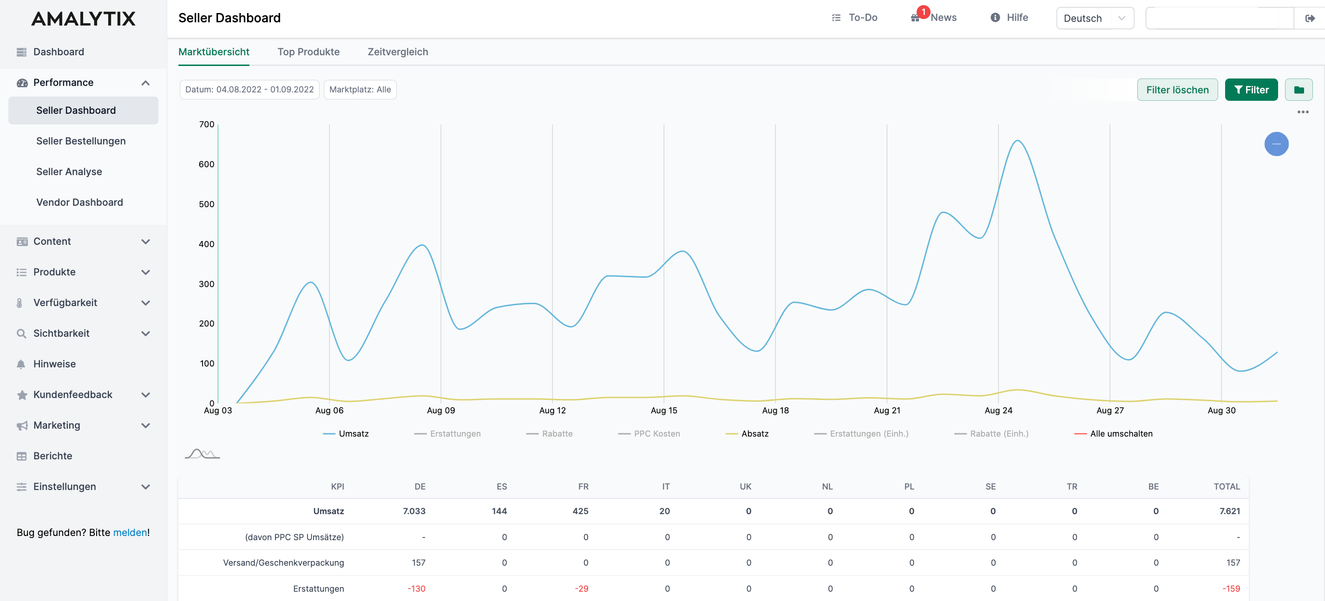The width and height of the screenshot is (1325, 601).
Task: Click the melden bug report link
Action: (130, 533)
